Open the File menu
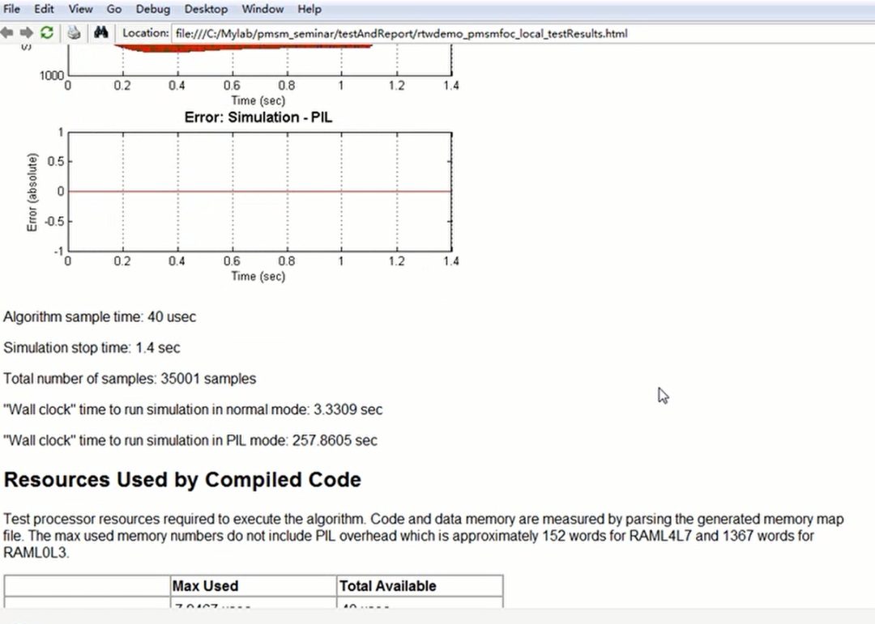This screenshot has width=875, height=624. coord(11,9)
